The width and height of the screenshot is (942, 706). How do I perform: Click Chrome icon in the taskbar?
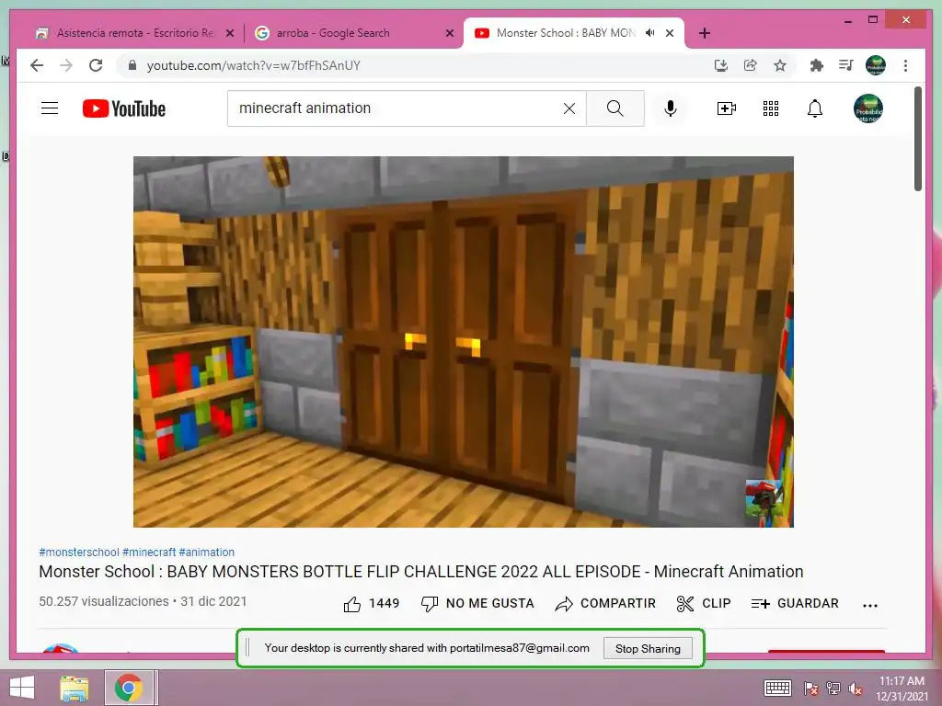(x=129, y=688)
